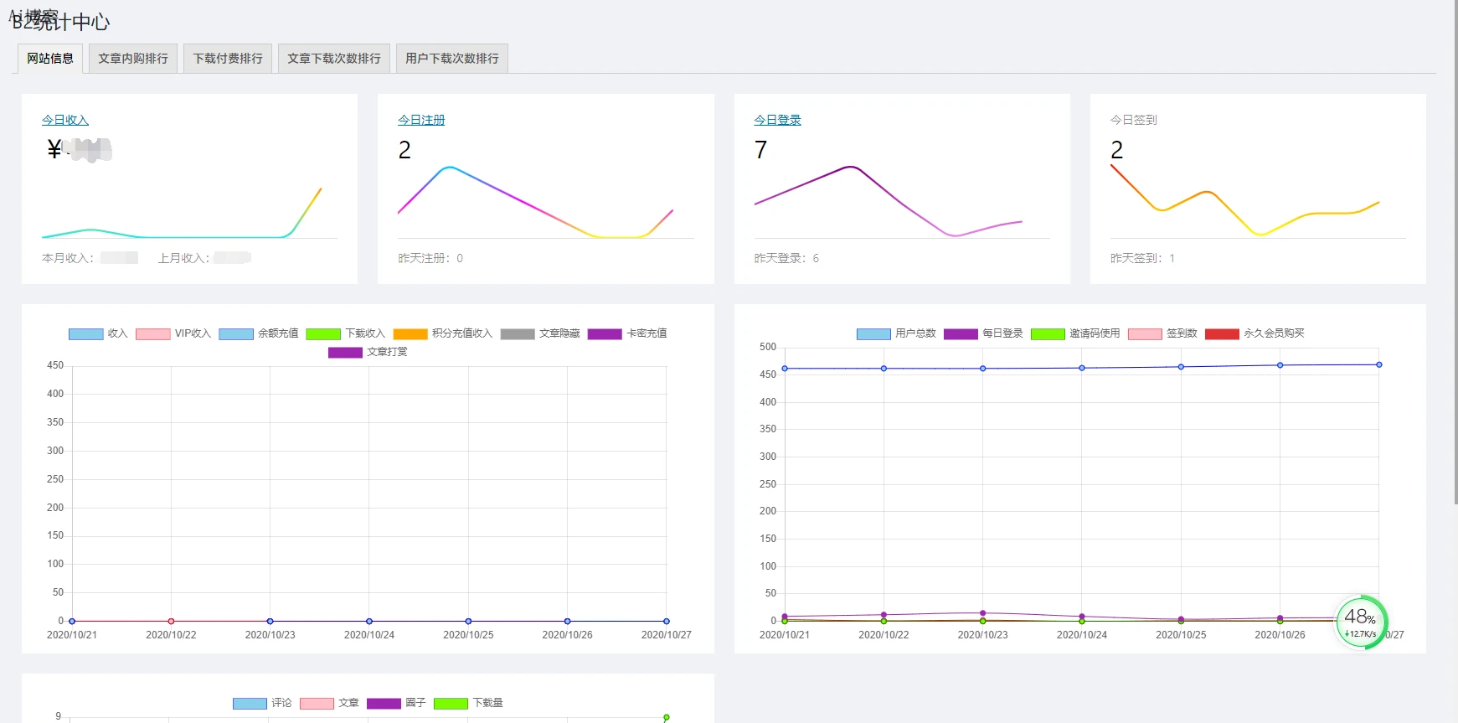Go to the 用户下载次数排行 tab
This screenshot has width=1458, height=723.
(x=451, y=59)
